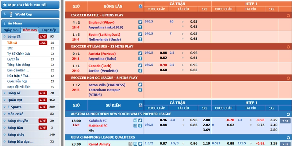Viewport: 292px width, 146px height.
Task: Pick draw odds 3.69 for Kahibah vs Maitland
Action: click(206, 130)
